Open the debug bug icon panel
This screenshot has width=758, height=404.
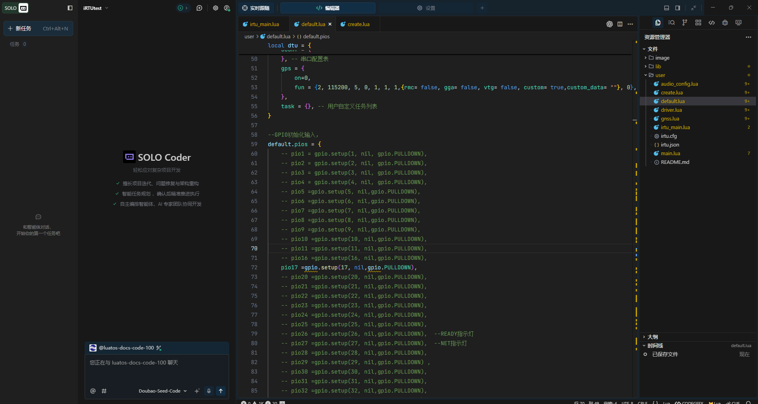point(725,23)
